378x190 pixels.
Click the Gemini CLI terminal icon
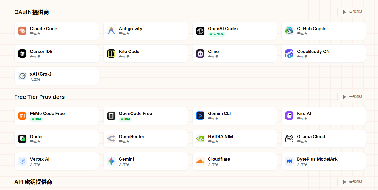click(200, 116)
